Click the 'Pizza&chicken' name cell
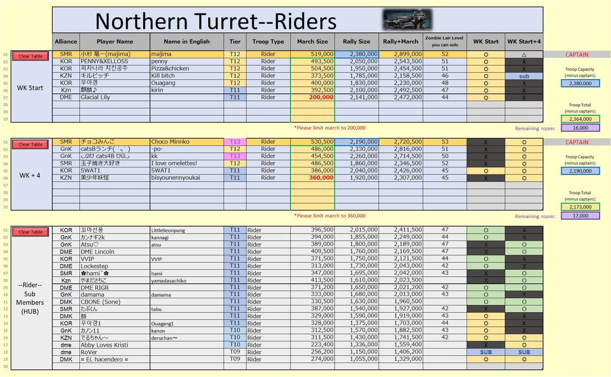Screen dimensions: 611x377 (x=187, y=68)
